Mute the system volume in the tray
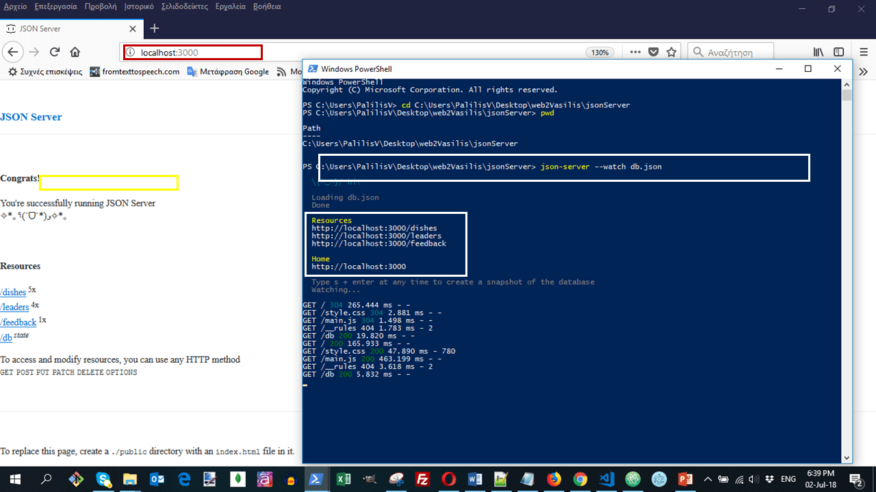Screen dimensions: 876x492 pyautogui.click(x=753, y=479)
